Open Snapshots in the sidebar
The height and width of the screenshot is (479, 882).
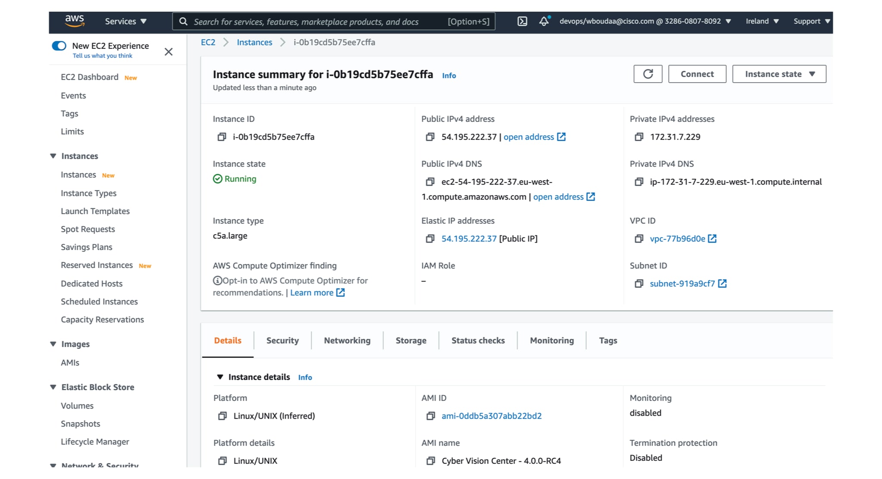click(81, 423)
